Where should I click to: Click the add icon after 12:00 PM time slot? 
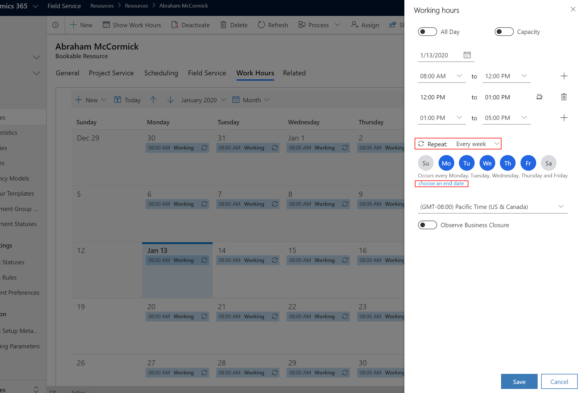(564, 75)
